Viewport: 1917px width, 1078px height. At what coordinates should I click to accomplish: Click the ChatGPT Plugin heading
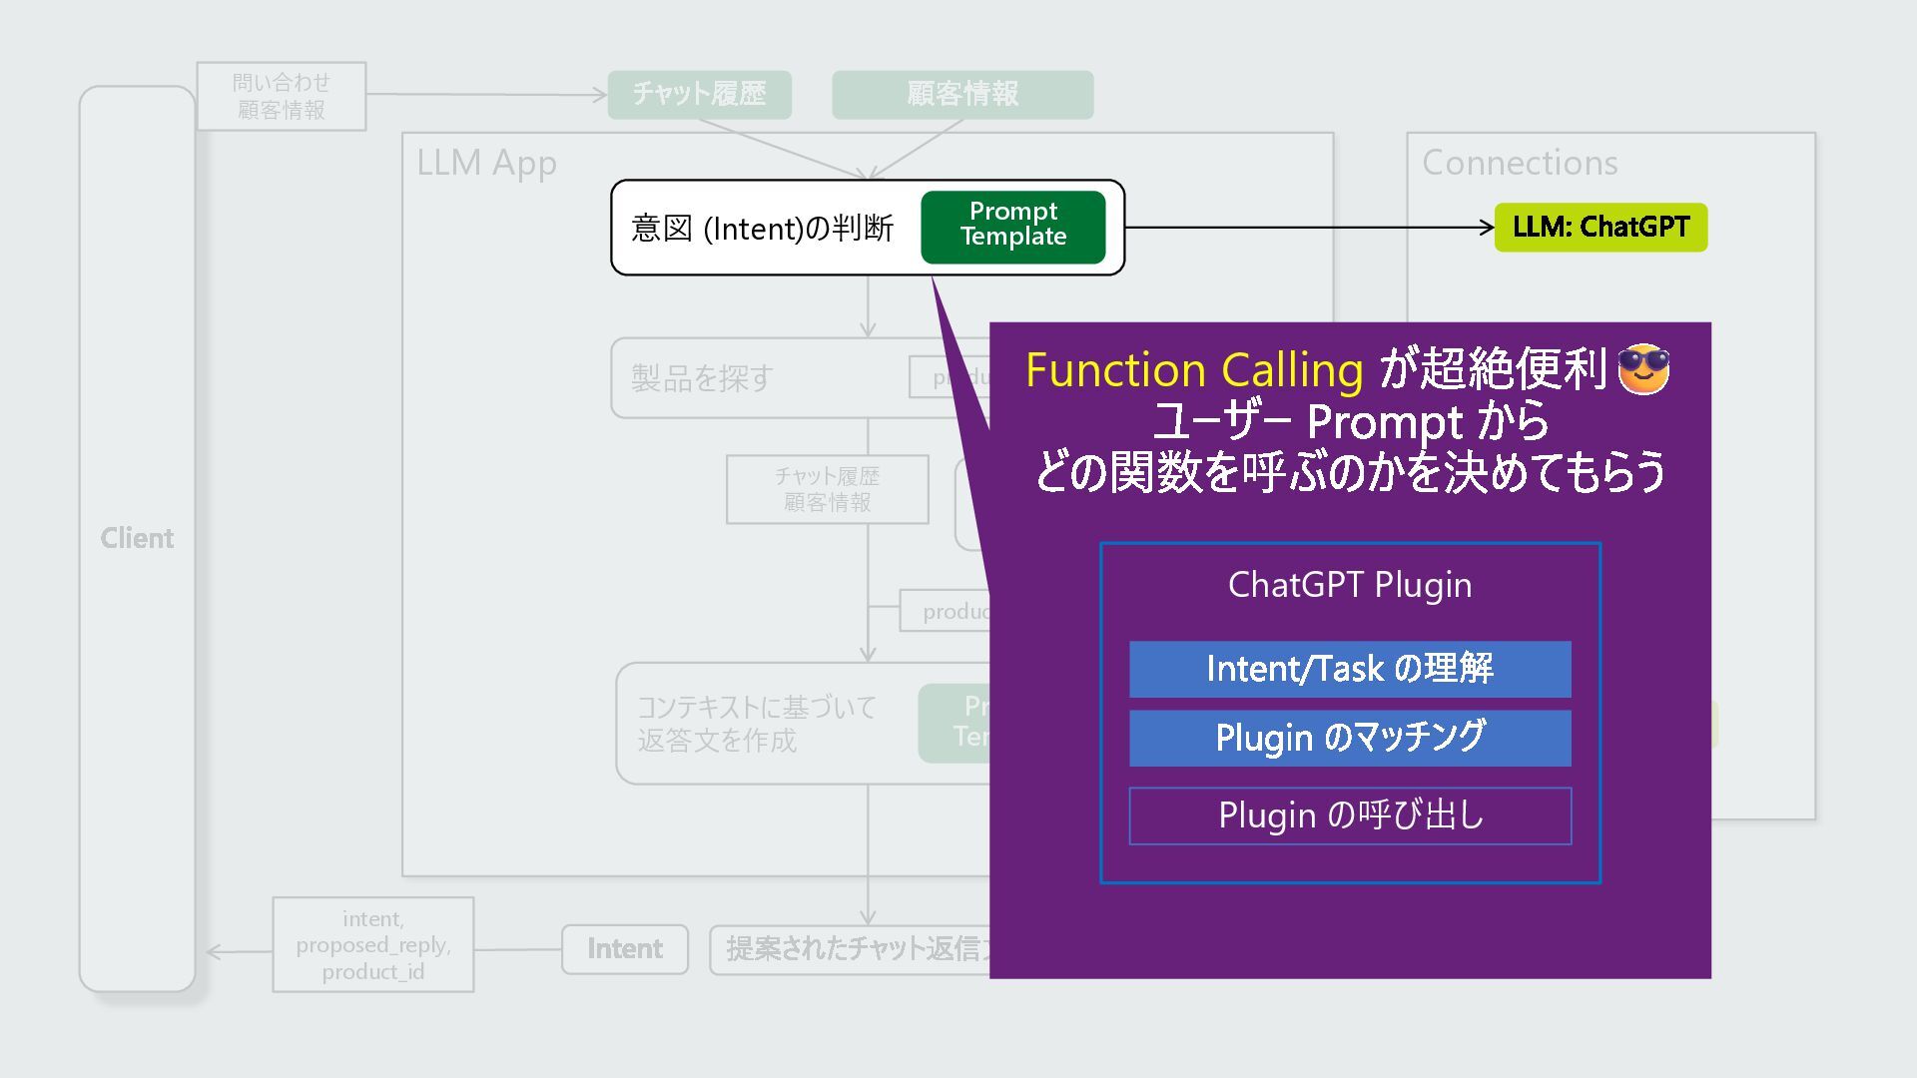coord(1349,585)
